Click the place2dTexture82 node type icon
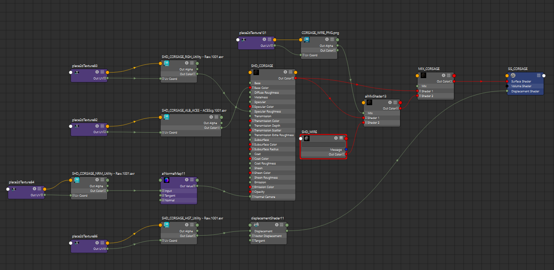The height and width of the screenshot is (270, 554). tap(77, 126)
